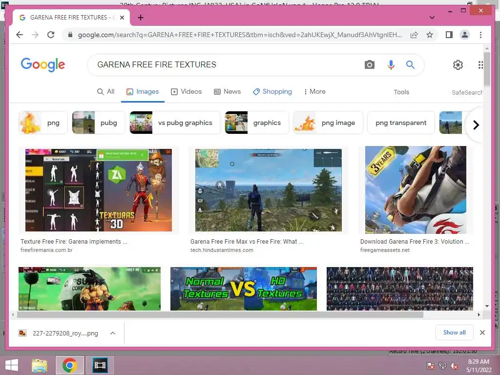Open a new tab
Viewport: 500px width, 375px height.
(x=140, y=18)
